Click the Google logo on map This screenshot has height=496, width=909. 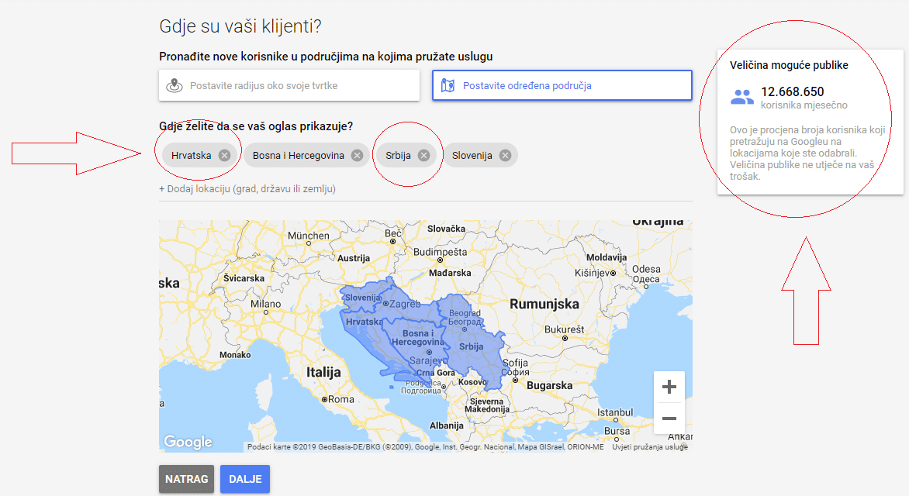[x=188, y=442]
